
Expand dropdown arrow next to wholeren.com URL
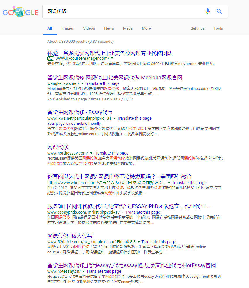(x=169, y=183)
